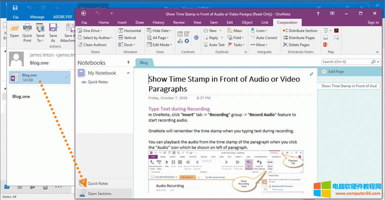Toggle full page view expand arrow
The image size is (385, 200).
(311, 74)
